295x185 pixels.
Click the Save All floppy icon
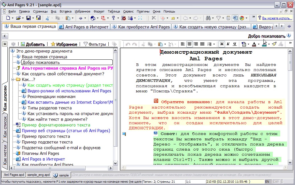(38, 18)
